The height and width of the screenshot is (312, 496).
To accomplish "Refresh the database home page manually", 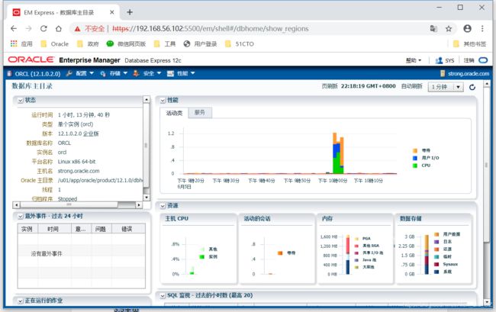I will coord(472,87).
